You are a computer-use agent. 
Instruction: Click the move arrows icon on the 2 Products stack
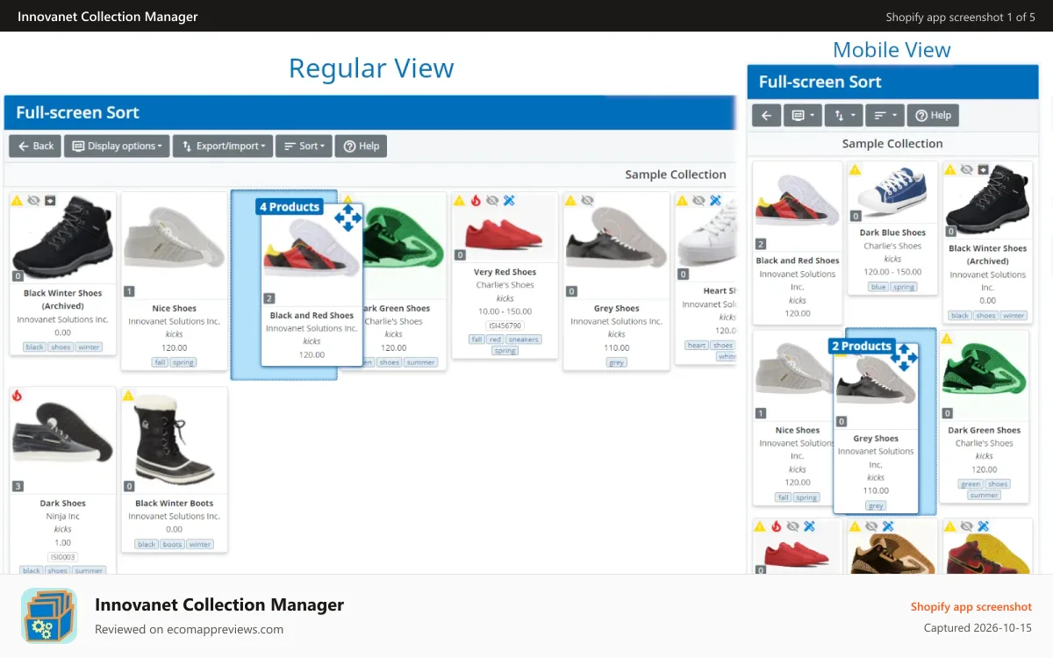[x=904, y=356]
